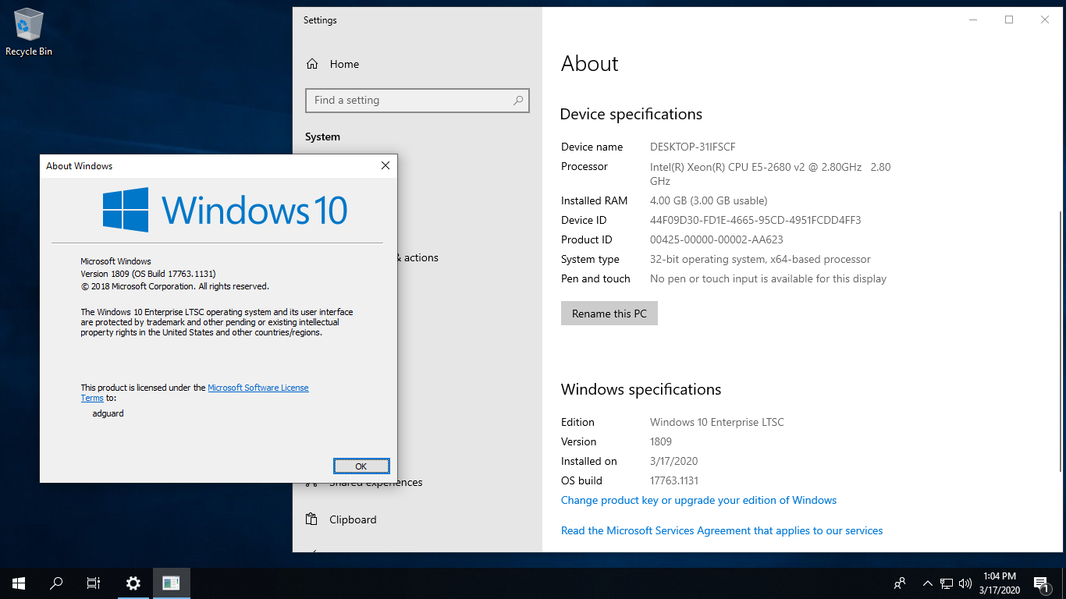Click the Pen and touch label

[595, 278]
